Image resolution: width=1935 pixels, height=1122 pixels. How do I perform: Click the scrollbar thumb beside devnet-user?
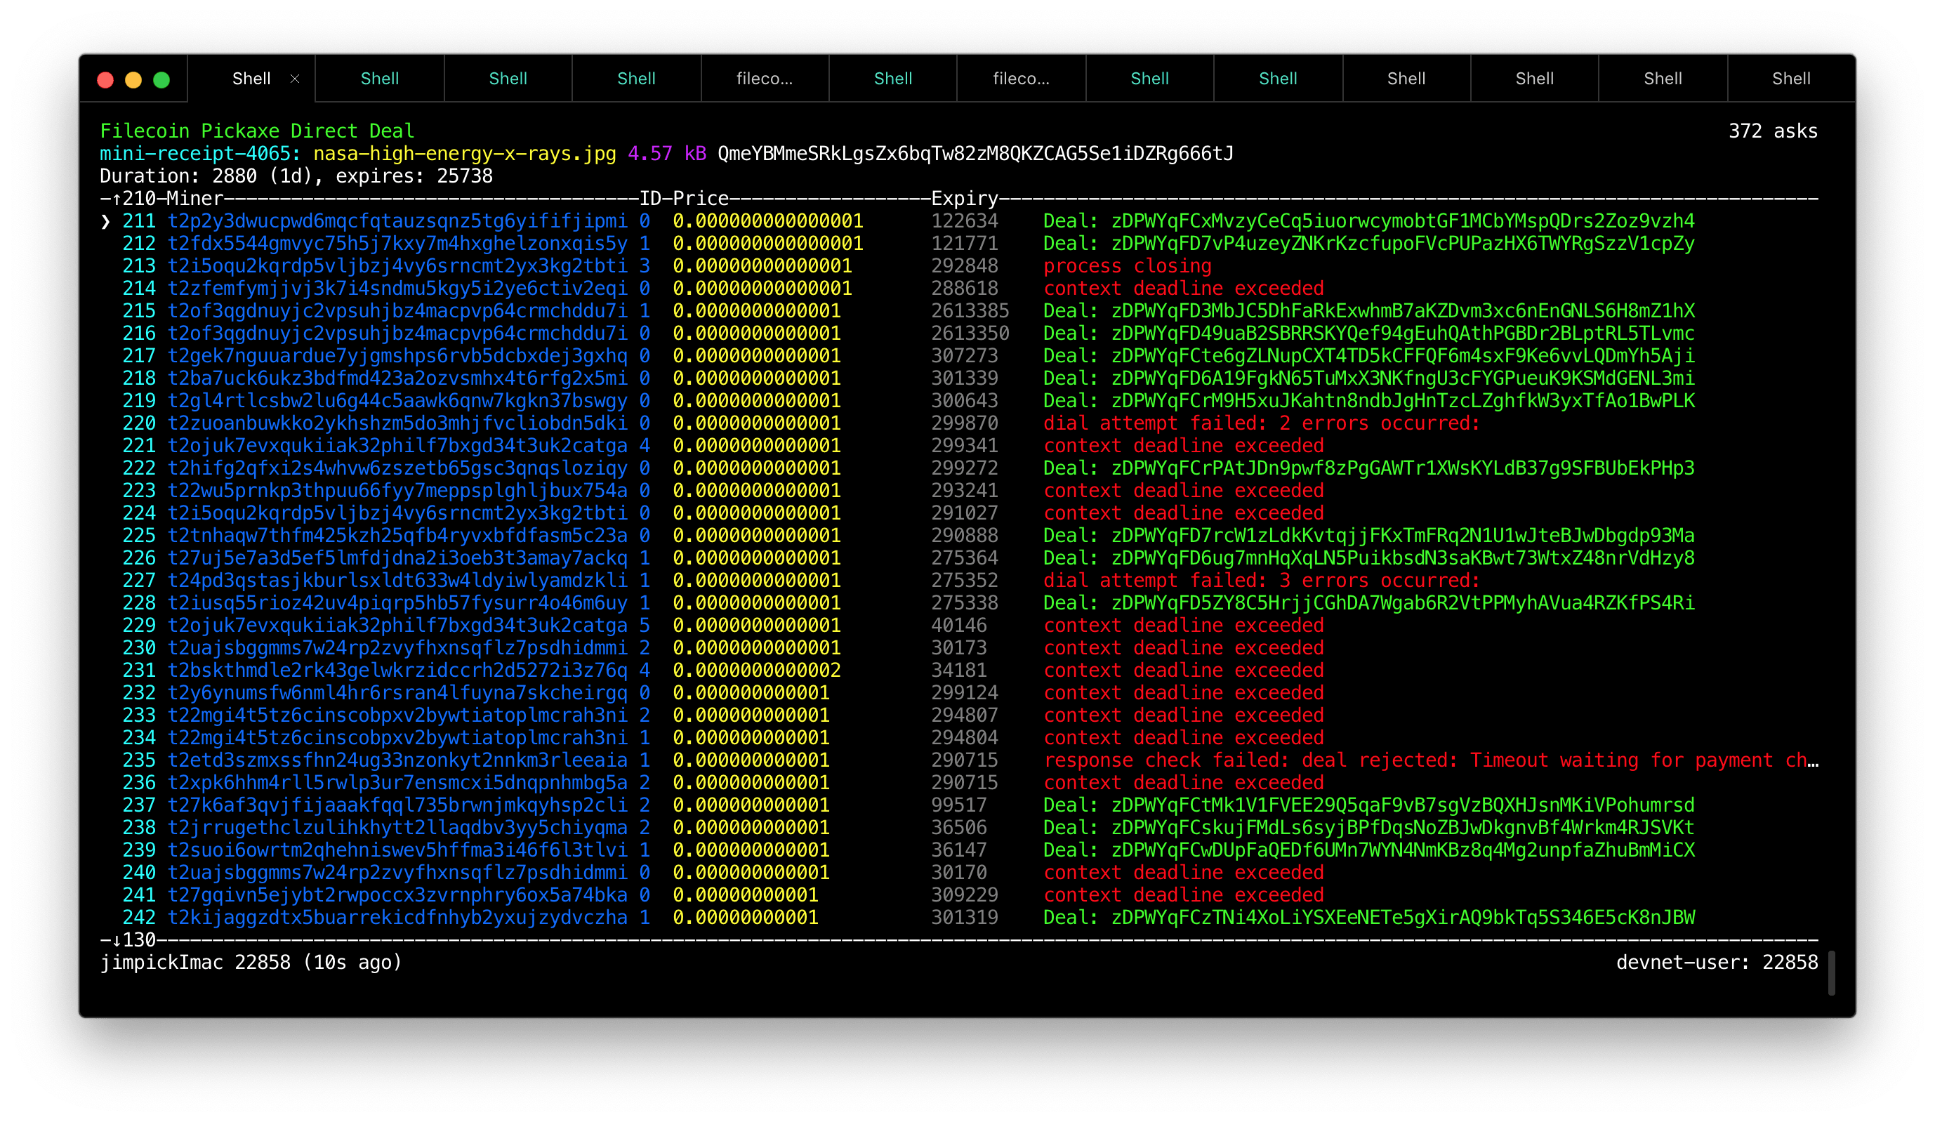click(x=1832, y=973)
